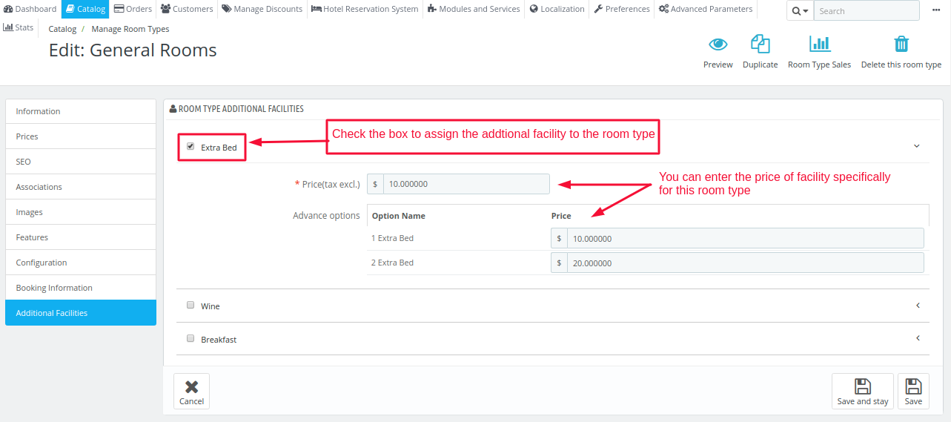Switch to the Associations tab

click(x=81, y=187)
